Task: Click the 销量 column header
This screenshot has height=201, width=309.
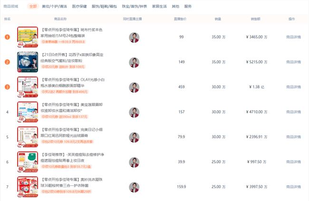Action: click(x=218, y=19)
